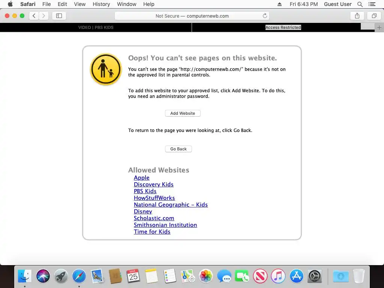Screen dimensions: 384x288
Task: Open Notification Center list icon
Action: pyautogui.click(x=372, y=4)
